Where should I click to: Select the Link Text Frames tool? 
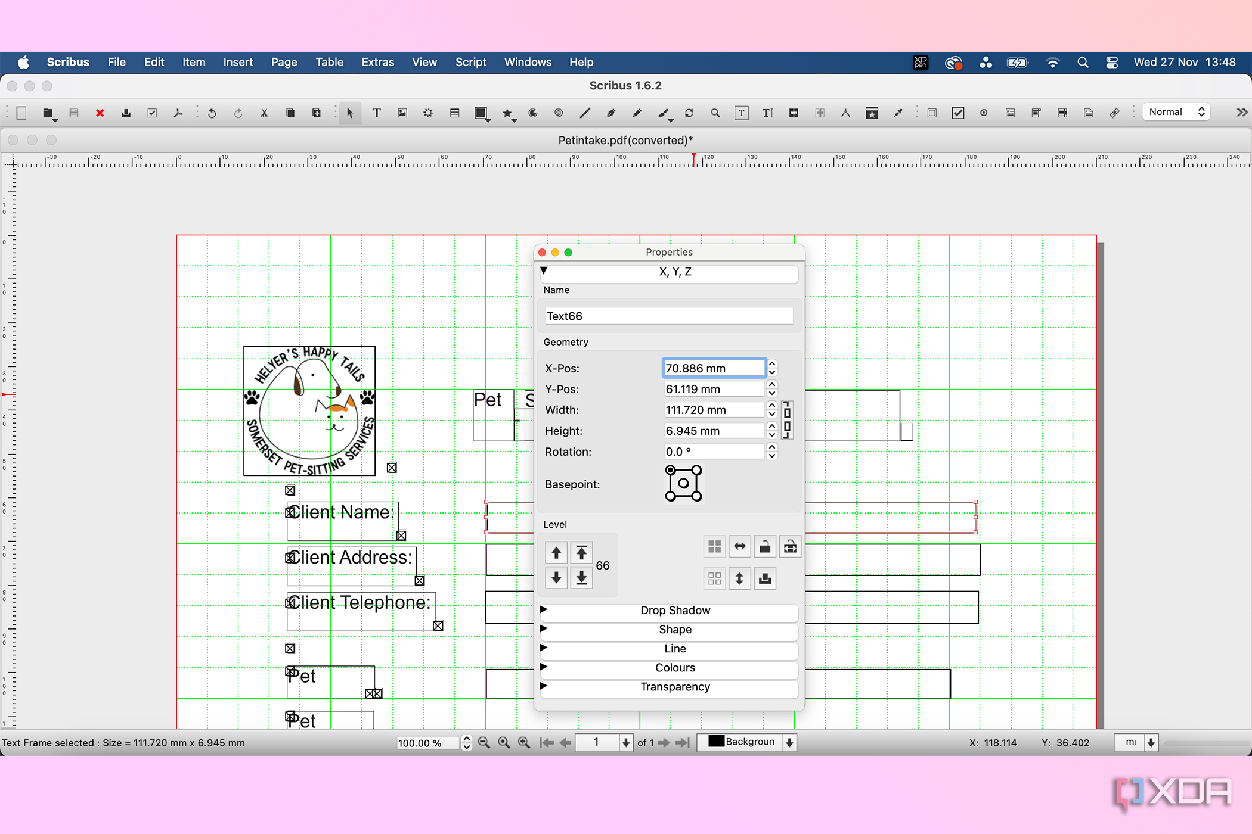(794, 113)
